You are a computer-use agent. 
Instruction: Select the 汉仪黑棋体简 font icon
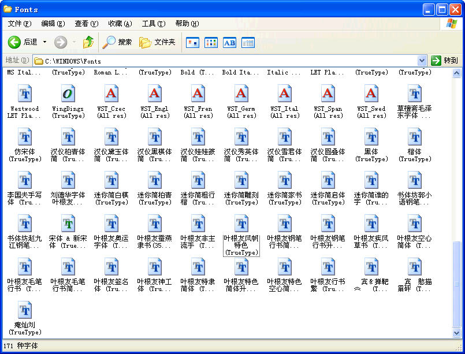click(155, 137)
